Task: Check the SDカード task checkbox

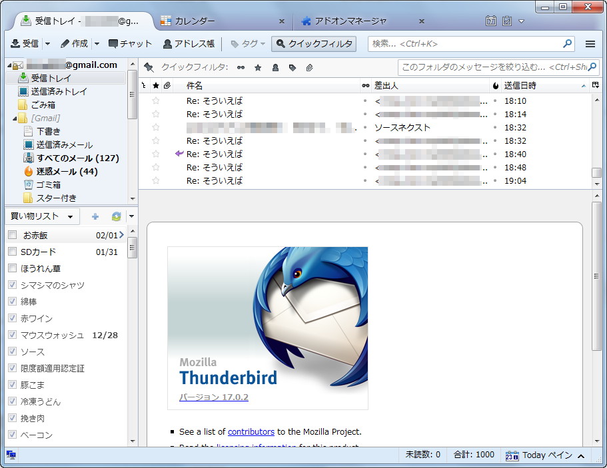Action: 13,252
